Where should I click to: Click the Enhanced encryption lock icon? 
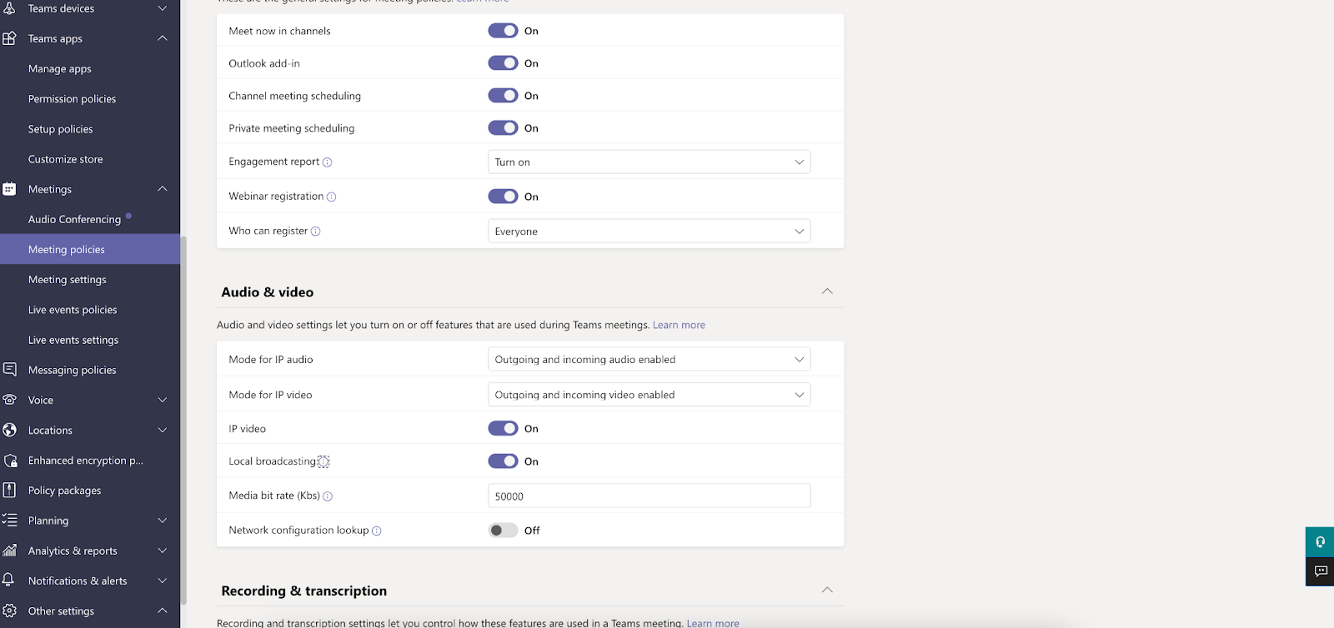pos(9,461)
